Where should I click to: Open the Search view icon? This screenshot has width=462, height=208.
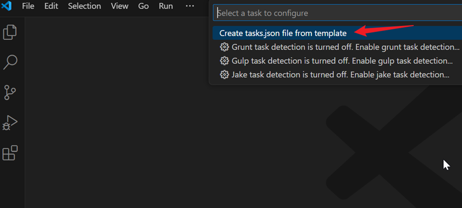[10, 62]
